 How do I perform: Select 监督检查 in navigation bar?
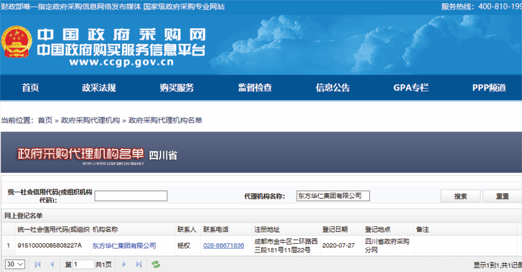click(255, 88)
